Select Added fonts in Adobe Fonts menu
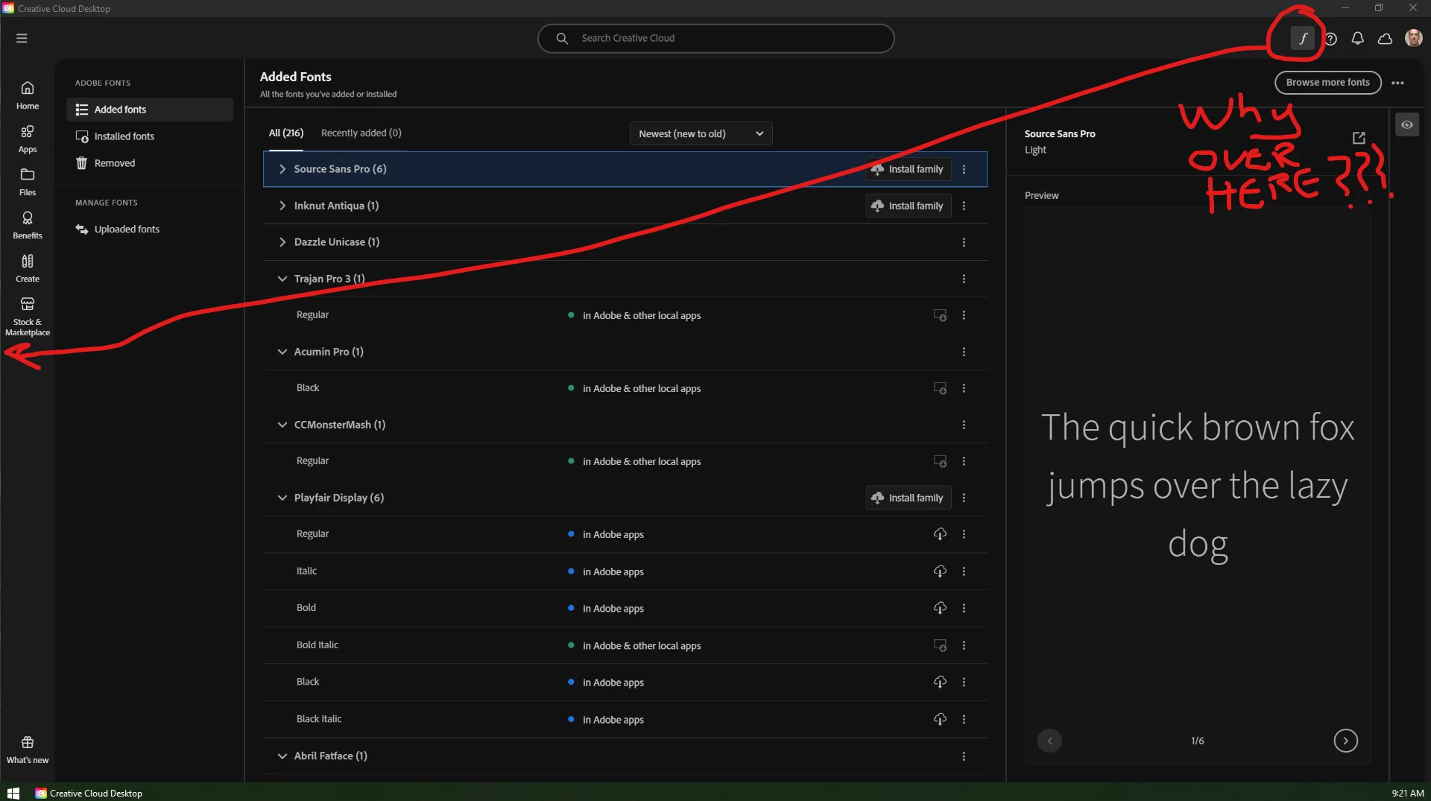Image resolution: width=1431 pixels, height=801 pixels. [150, 110]
